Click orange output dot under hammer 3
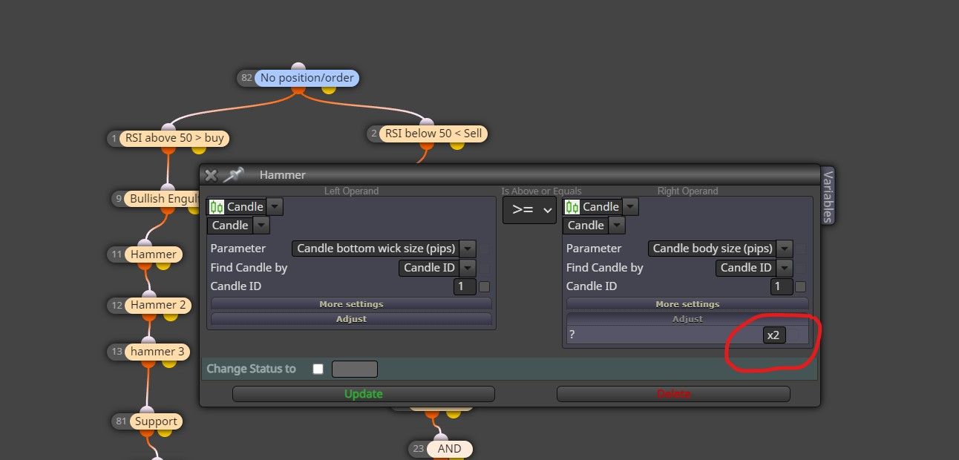Viewport: 959px width, 460px height. click(x=148, y=363)
